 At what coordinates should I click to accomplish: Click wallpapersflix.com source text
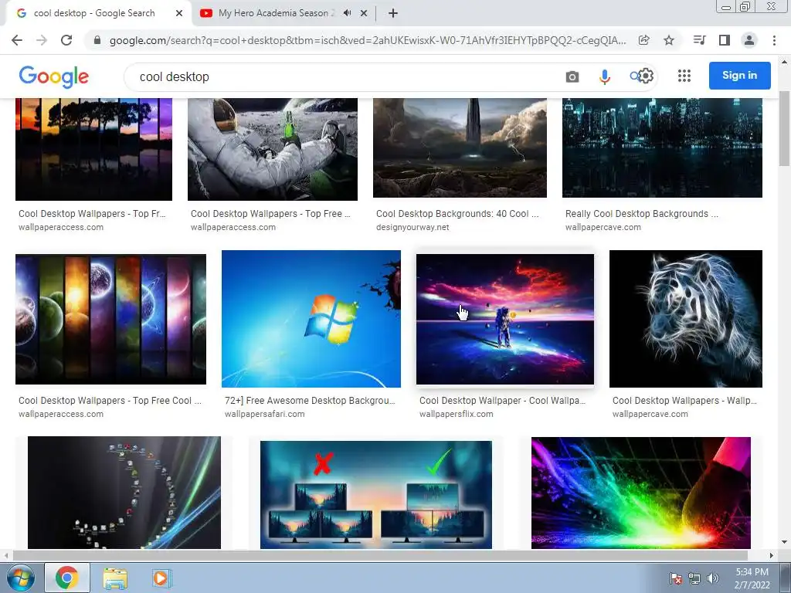456,414
